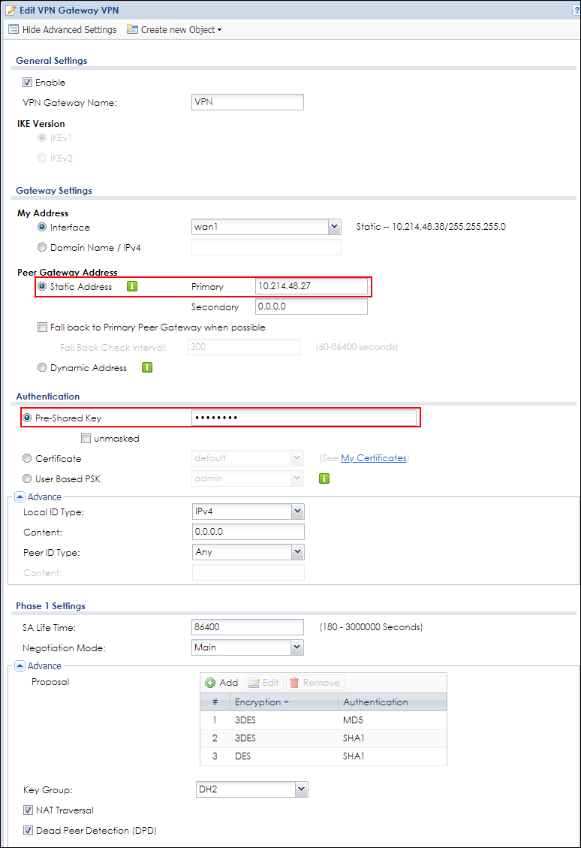Toggle Dead Peer Detection (DPD) checkbox
This screenshot has width=581, height=848.
[x=28, y=831]
